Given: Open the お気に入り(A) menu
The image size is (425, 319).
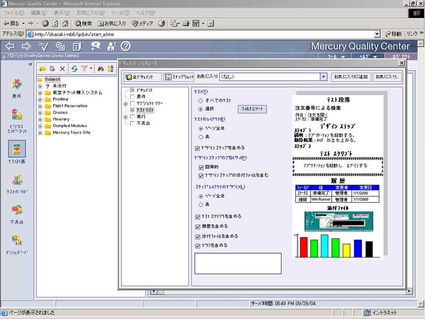Looking at the screenshot, I should click(x=90, y=13).
